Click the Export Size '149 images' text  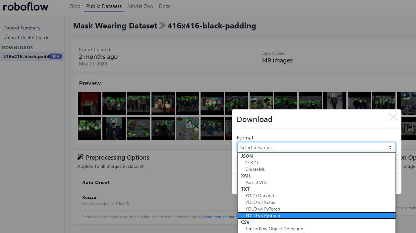tap(277, 60)
